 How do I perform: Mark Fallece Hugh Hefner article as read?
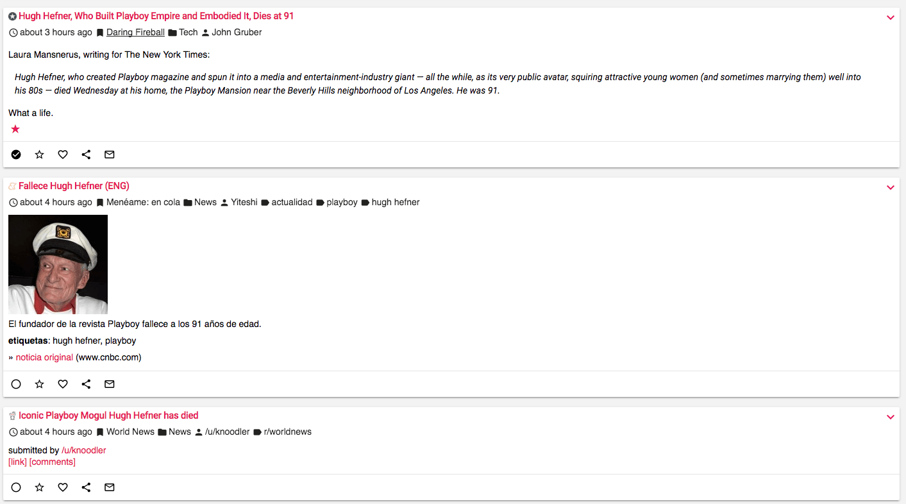[16, 384]
